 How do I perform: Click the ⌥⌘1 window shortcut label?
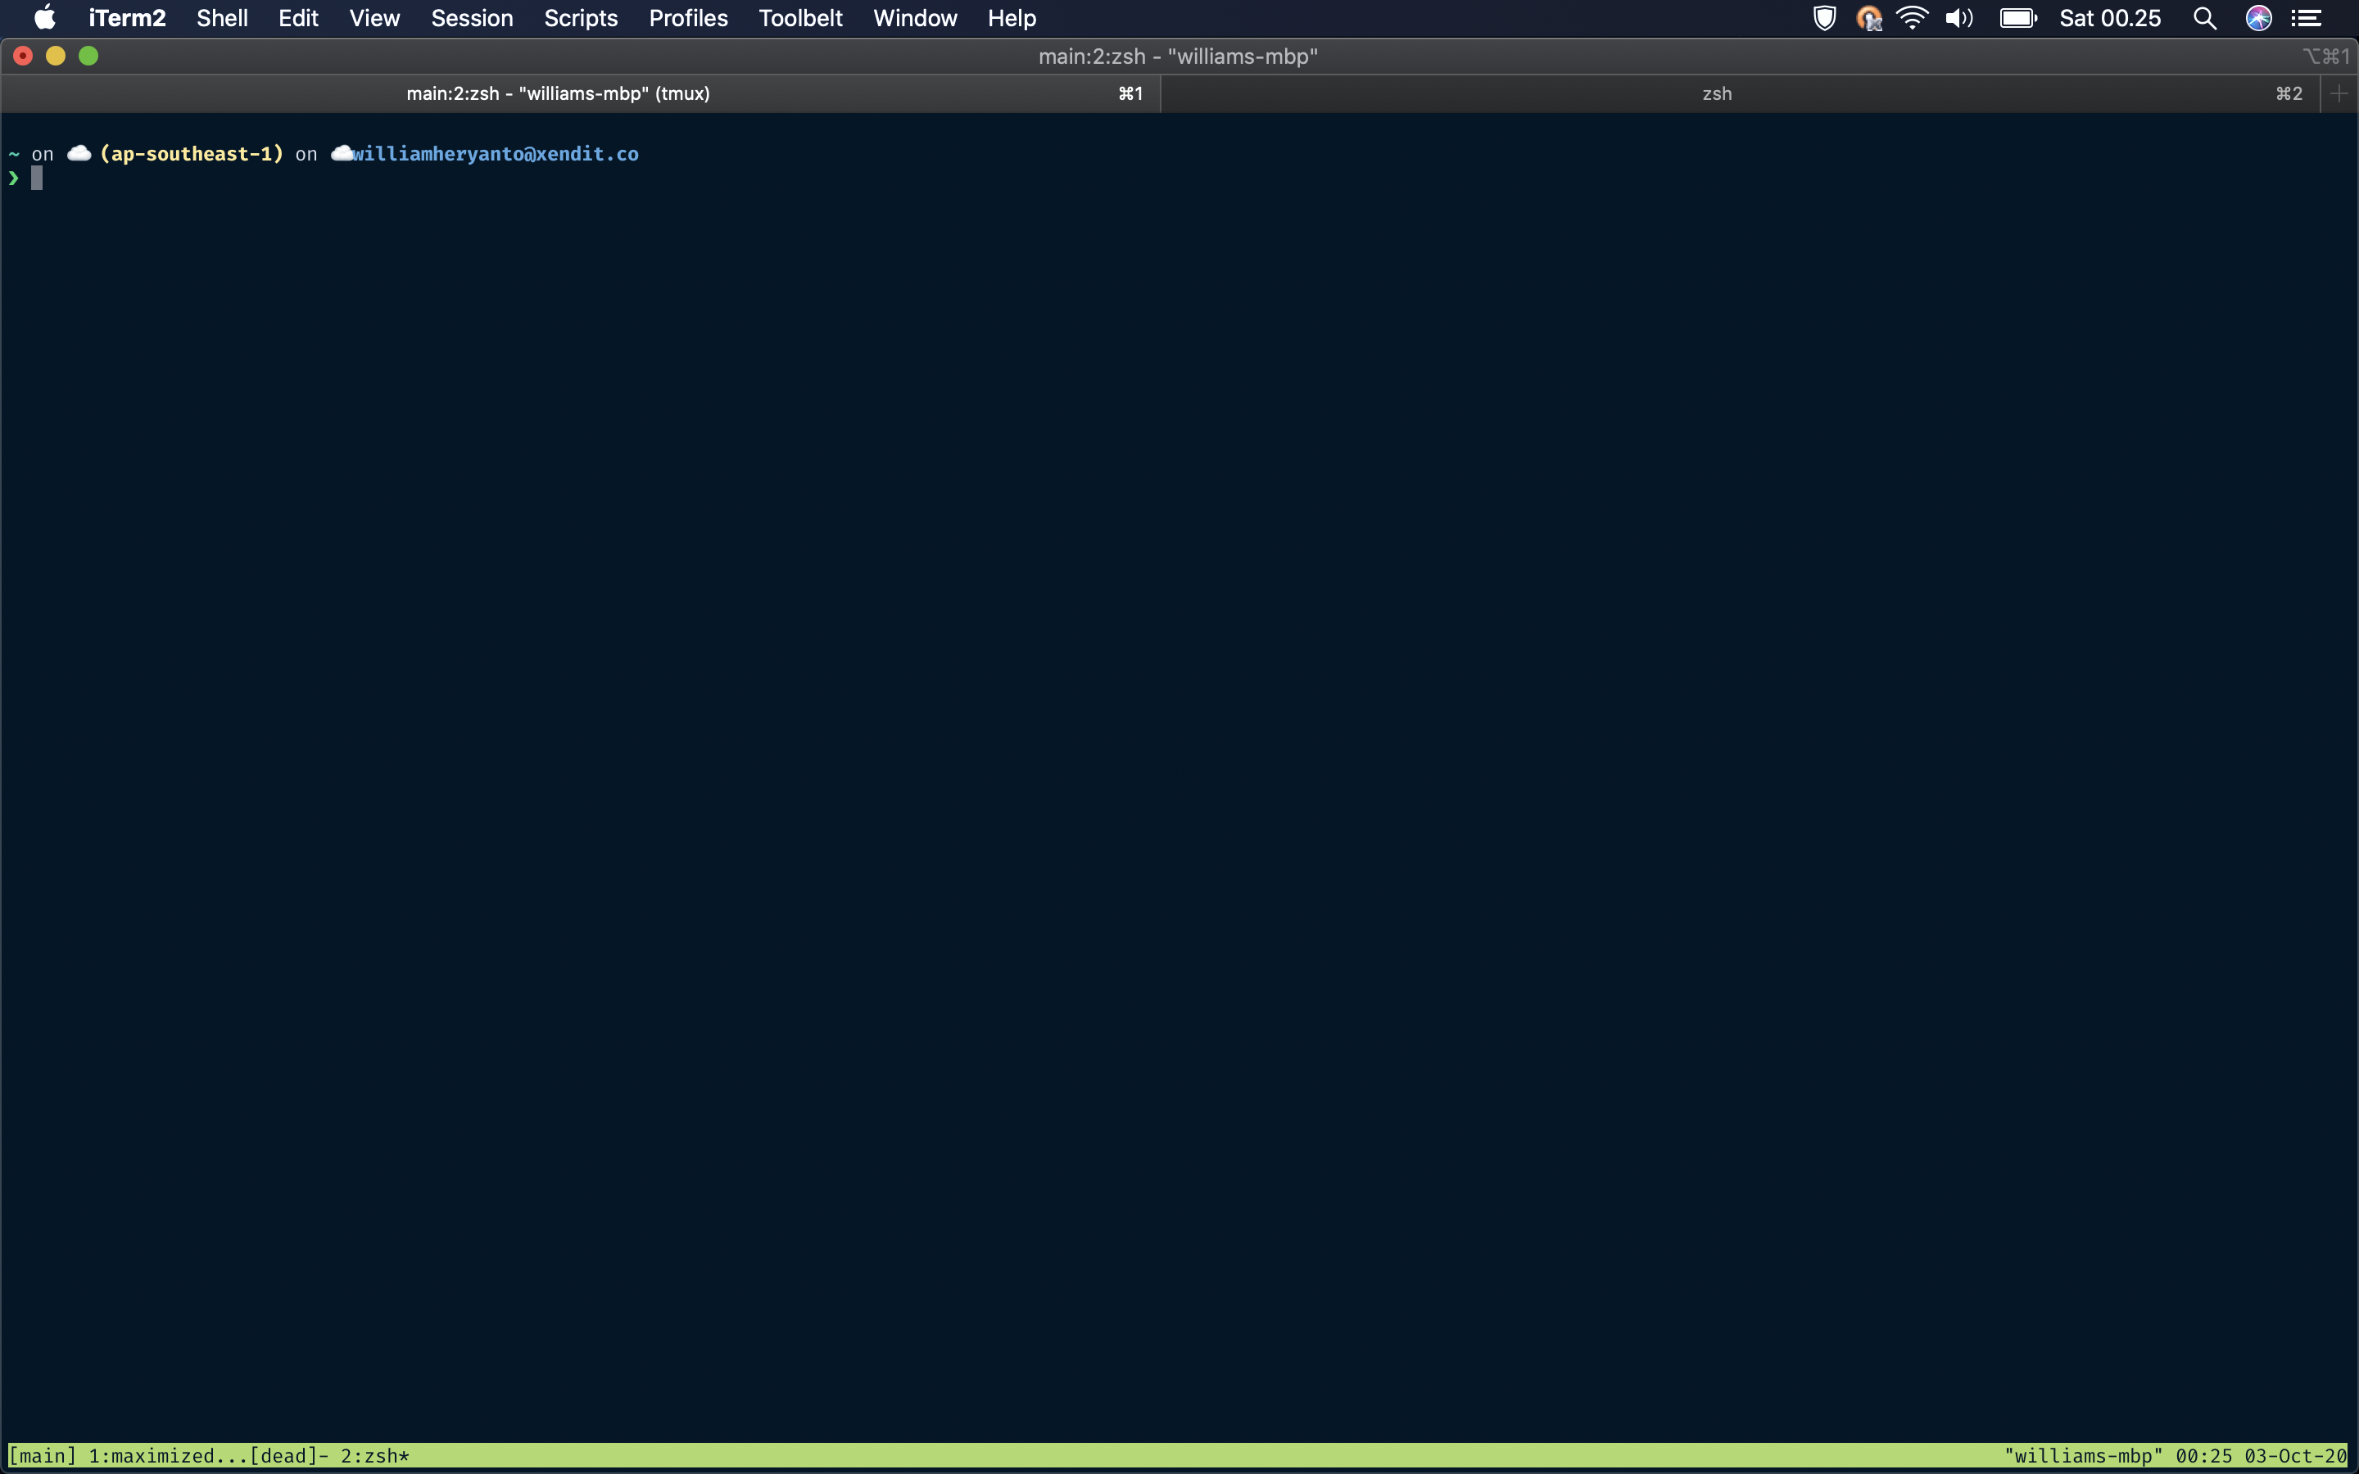(x=2326, y=57)
